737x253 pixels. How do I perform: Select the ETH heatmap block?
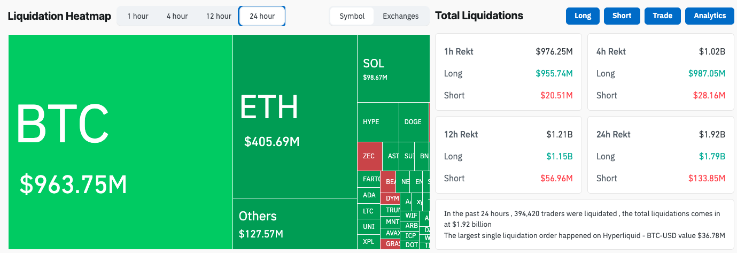point(294,116)
